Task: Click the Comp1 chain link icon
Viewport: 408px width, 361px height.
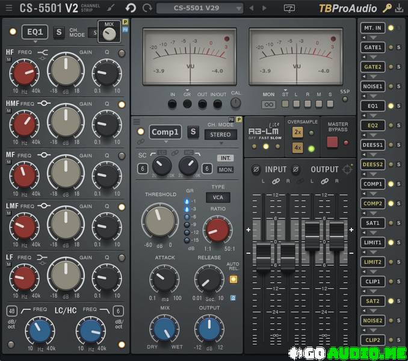Action: [x=140, y=142]
